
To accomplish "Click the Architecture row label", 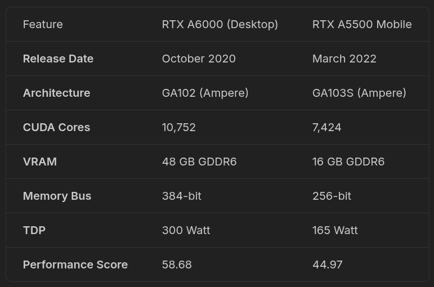I will 56,93.
